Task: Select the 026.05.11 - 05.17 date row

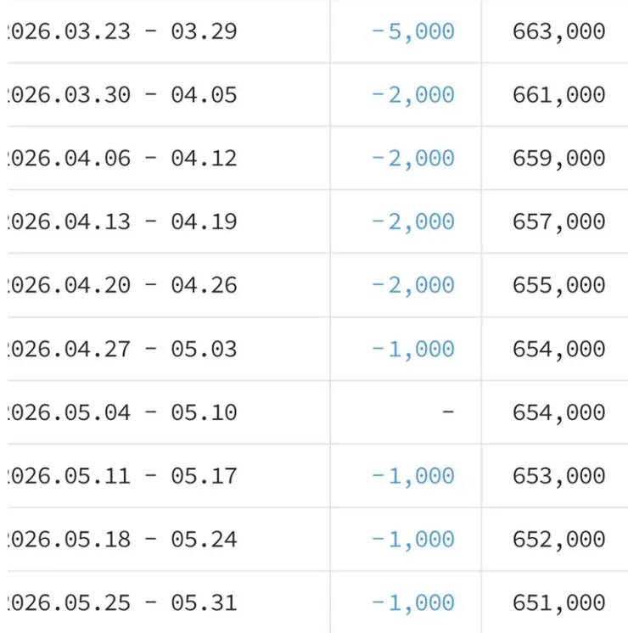Action: point(122,476)
